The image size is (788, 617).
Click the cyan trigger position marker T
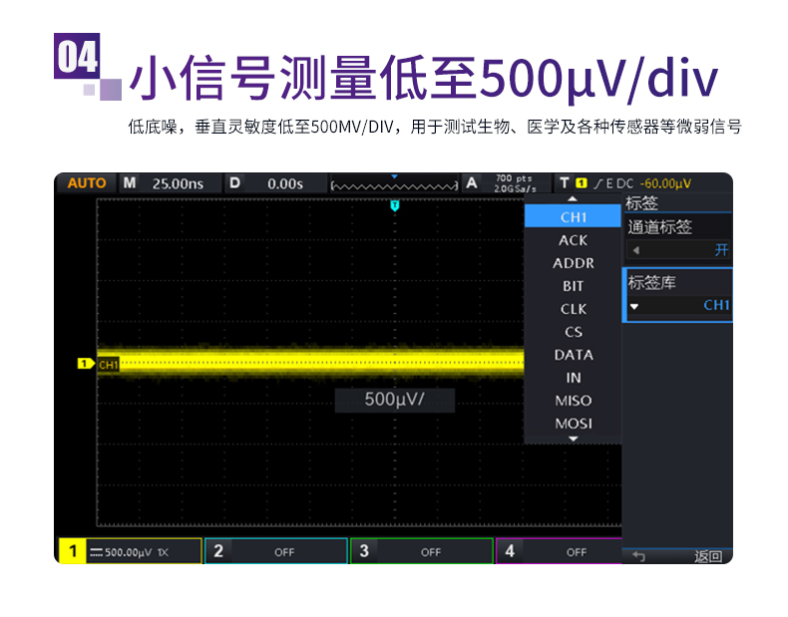(395, 205)
